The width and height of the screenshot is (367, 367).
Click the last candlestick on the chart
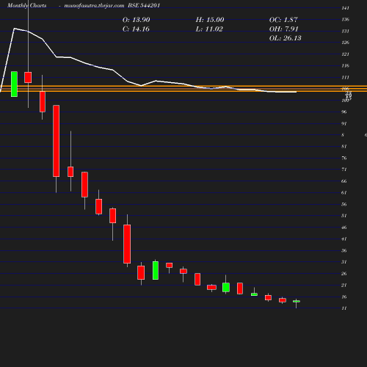[297, 302]
